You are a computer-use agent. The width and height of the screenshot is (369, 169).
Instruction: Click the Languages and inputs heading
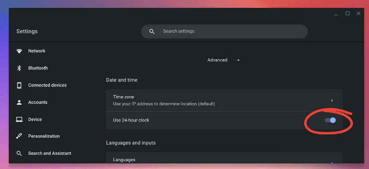click(131, 143)
